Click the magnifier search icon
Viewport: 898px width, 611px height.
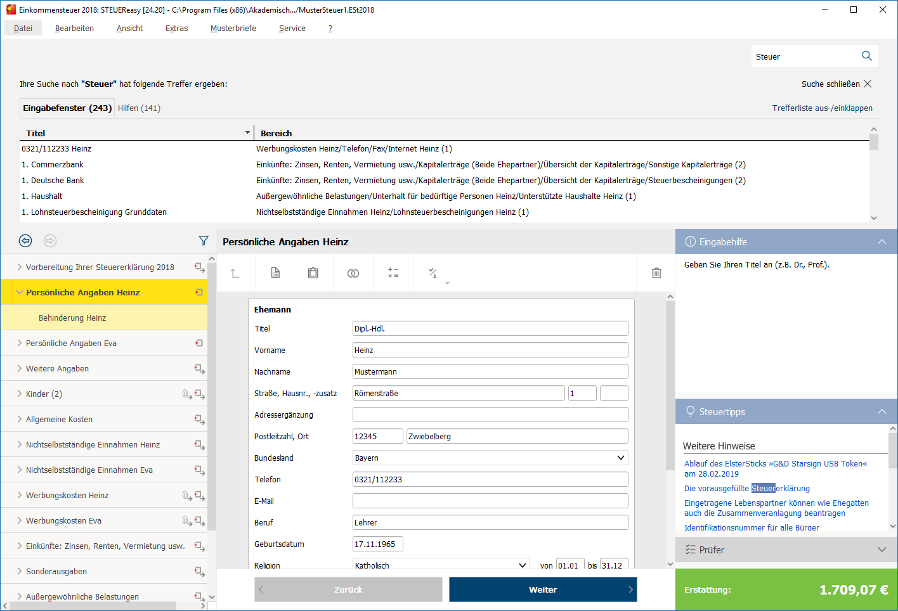tap(867, 56)
